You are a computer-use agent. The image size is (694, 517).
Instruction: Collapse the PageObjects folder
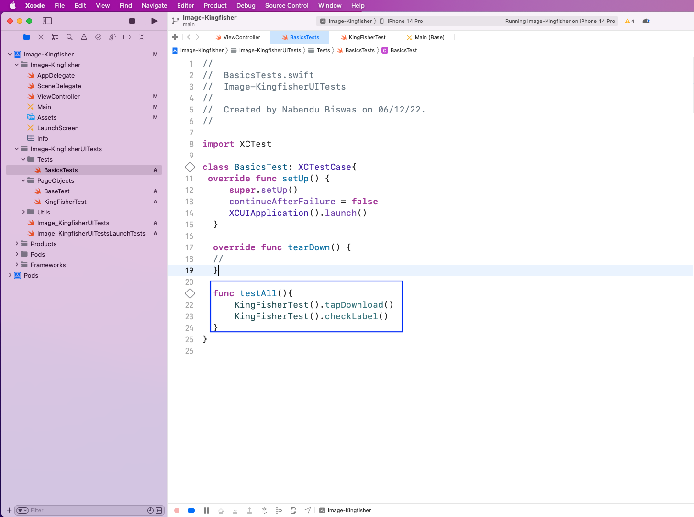click(23, 180)
